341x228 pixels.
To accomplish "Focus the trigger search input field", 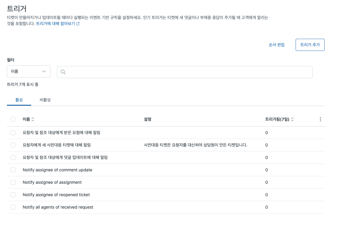I will tap(185, 72).
